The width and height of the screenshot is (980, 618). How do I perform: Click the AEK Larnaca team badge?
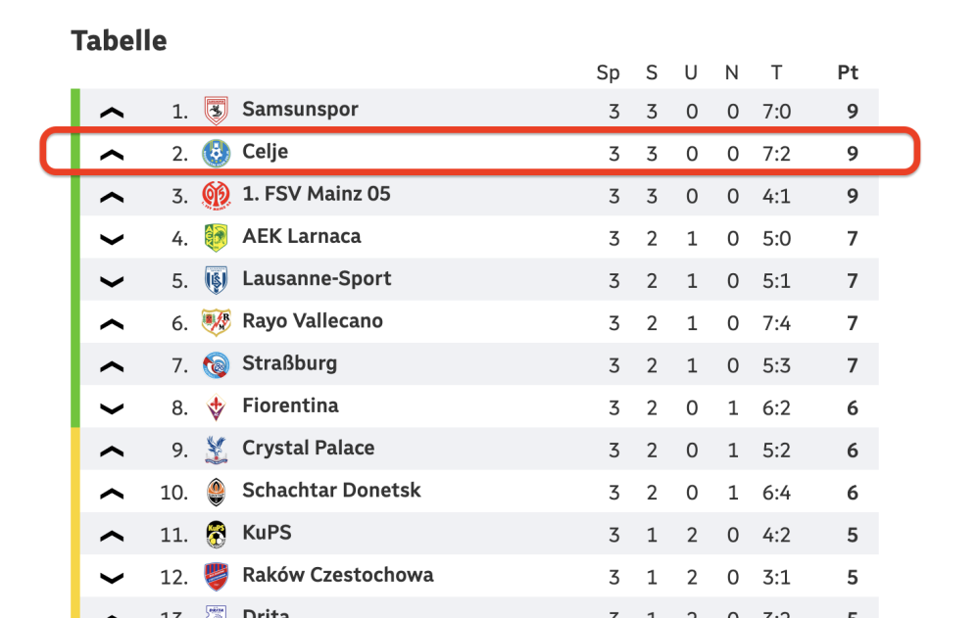point(216,237)
